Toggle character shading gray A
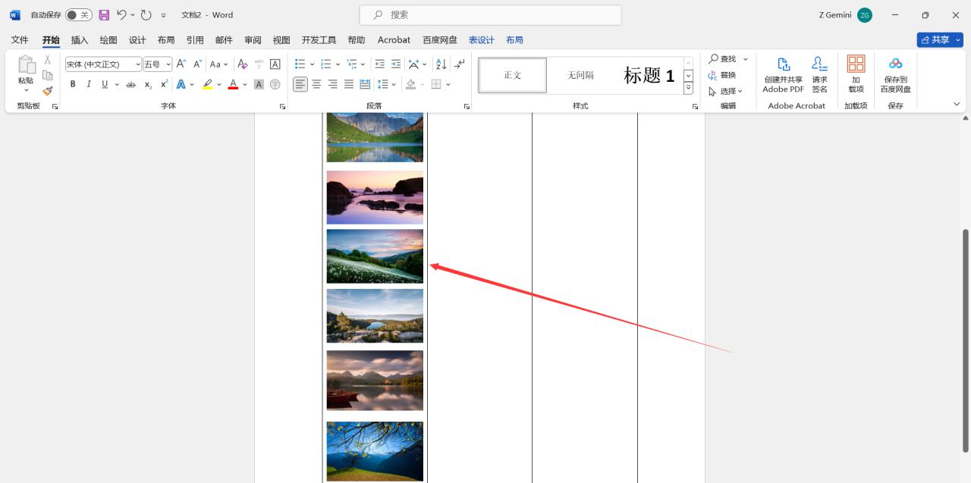Viewport: 971px width, 483px height. coord(259,84)
